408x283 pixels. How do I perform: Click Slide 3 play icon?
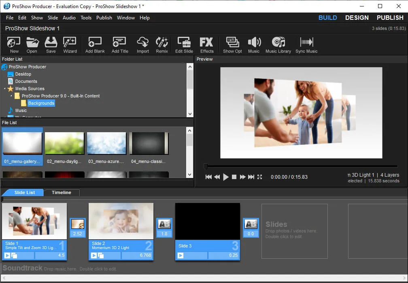point(181,256)
